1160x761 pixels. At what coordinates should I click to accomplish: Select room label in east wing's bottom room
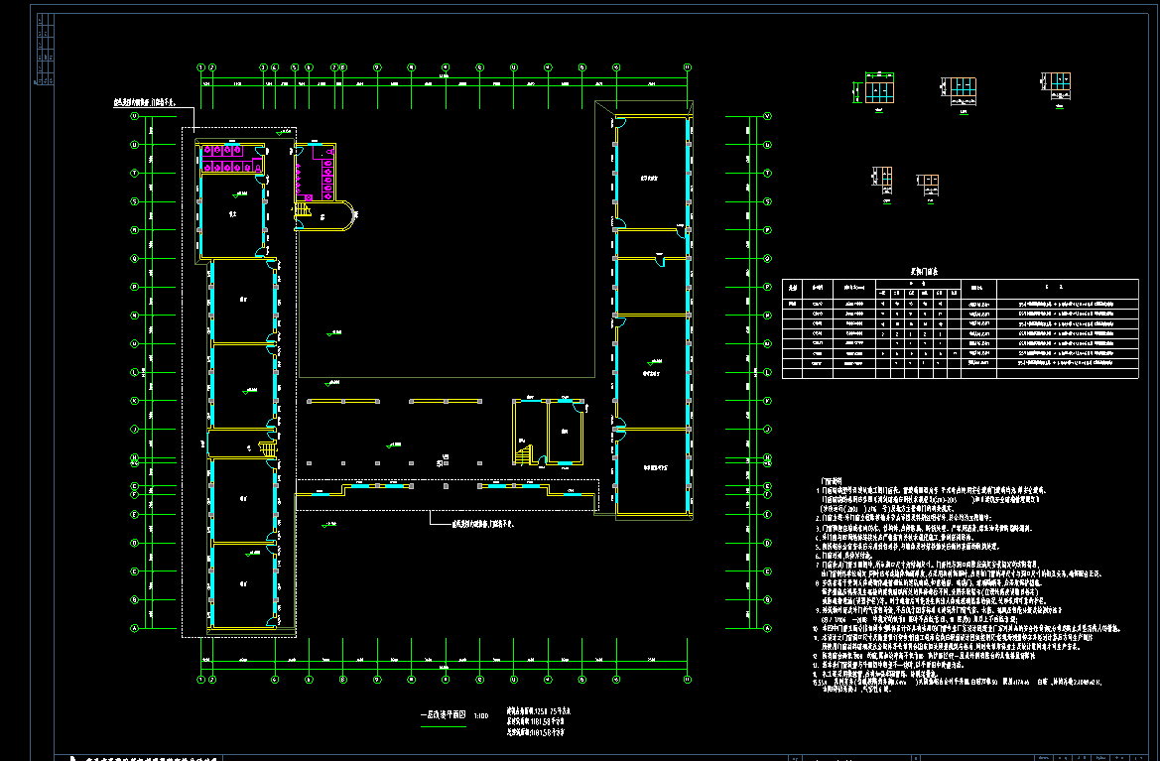pos(655,468)
